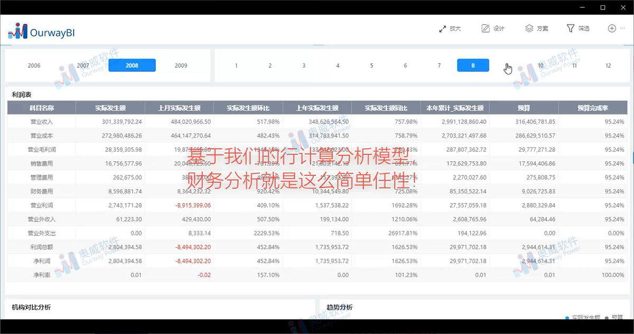Click the 财务费用 row label

(42, 191)
